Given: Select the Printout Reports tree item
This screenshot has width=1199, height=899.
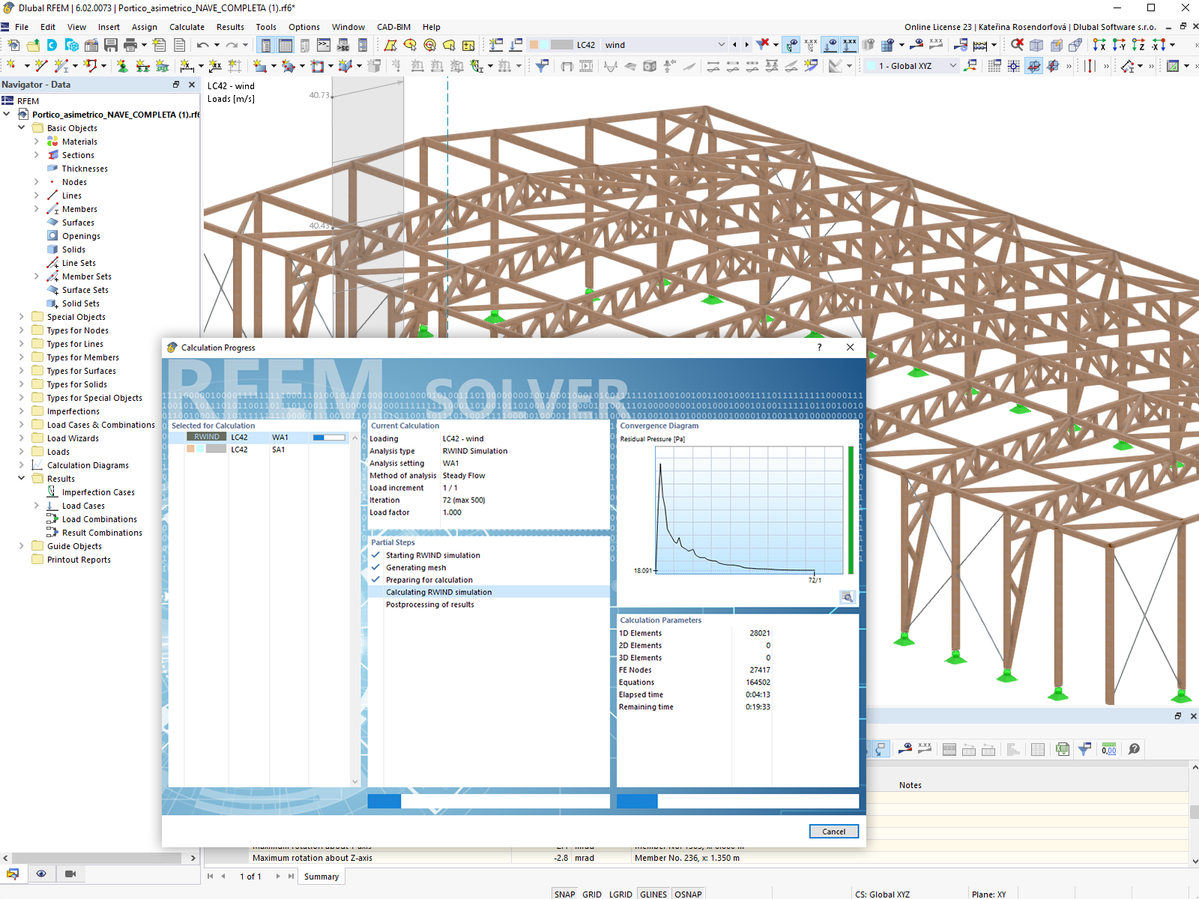Looking at the screenshot, I should tap(79, 560).
